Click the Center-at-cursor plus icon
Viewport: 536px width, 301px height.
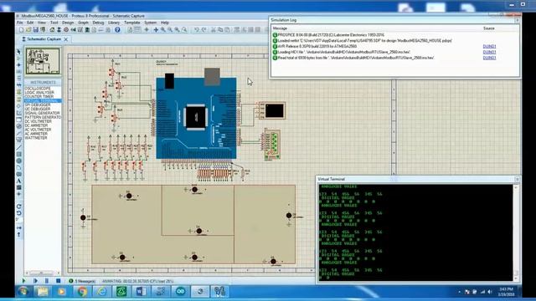(156, 30)
